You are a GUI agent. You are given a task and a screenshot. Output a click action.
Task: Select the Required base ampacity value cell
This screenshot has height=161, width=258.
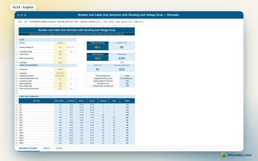[x=127, y=86]
